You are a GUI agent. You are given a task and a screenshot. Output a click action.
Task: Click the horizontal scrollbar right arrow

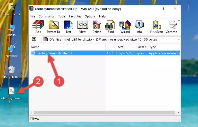tap(178, 112)
